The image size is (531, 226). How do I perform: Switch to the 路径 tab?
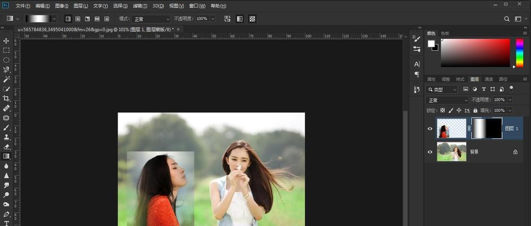[503, 79]
